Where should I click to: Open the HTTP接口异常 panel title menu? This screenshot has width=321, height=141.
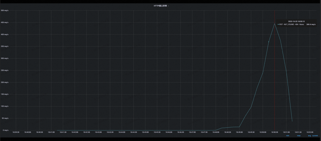pos(160,6)
